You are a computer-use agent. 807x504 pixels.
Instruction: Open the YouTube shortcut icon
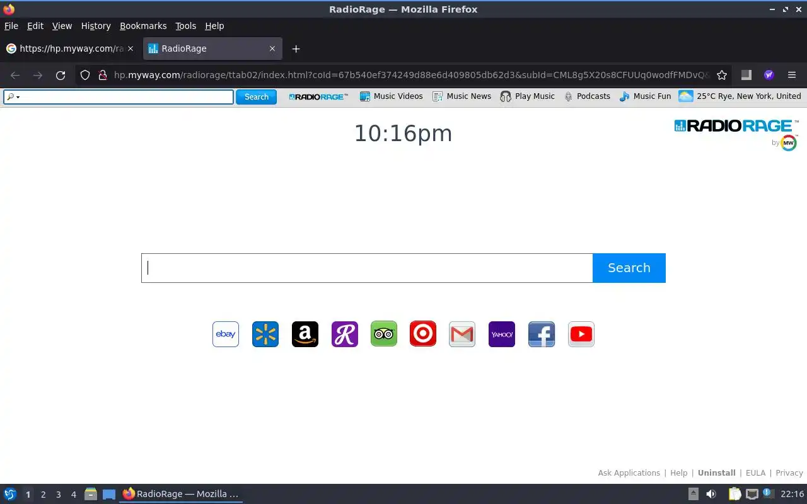[581, 334]
